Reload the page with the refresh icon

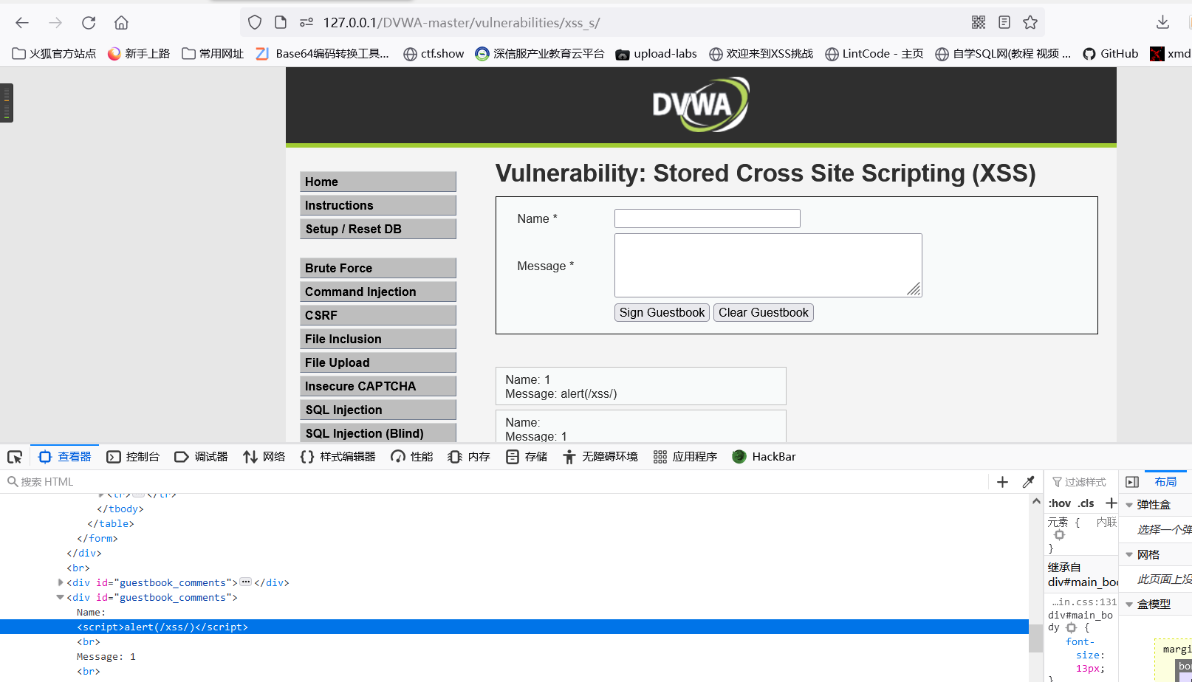click(88, 22)
